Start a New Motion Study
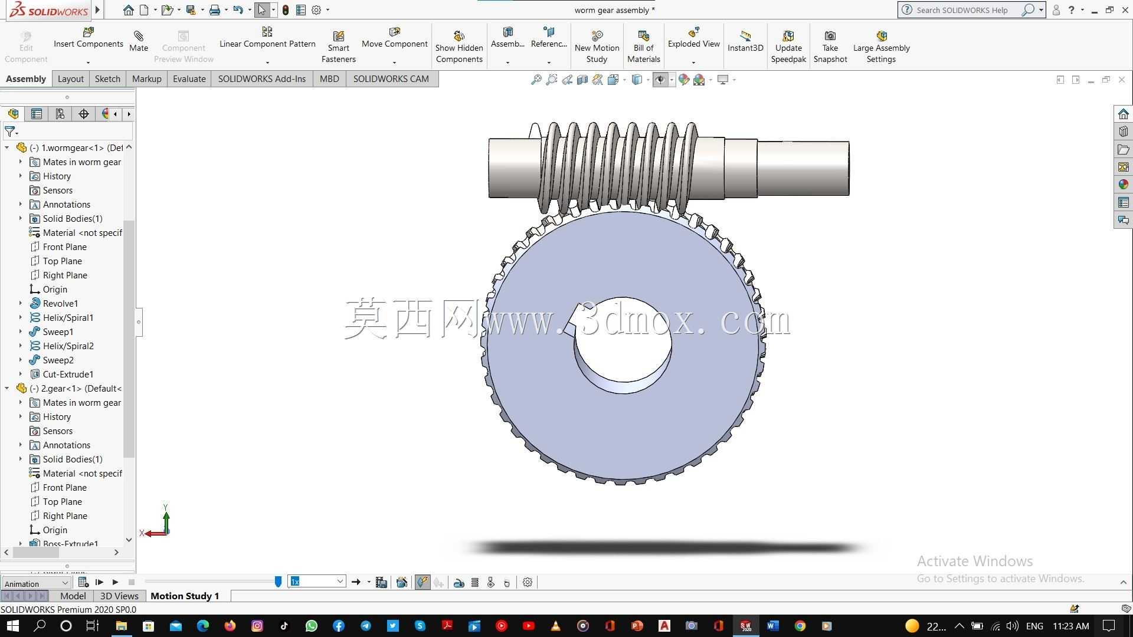Image resolution: width=1133 pixels, height=637 pixels. pos(597,47)
